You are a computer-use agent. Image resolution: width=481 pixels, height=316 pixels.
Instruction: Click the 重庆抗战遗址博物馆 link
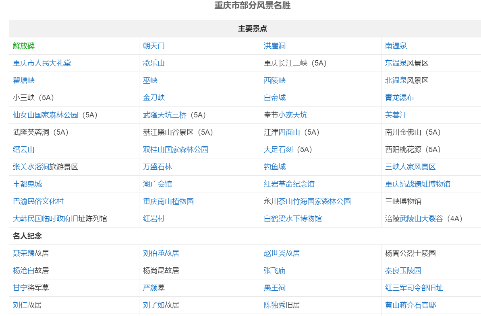[x=418, y=184]
